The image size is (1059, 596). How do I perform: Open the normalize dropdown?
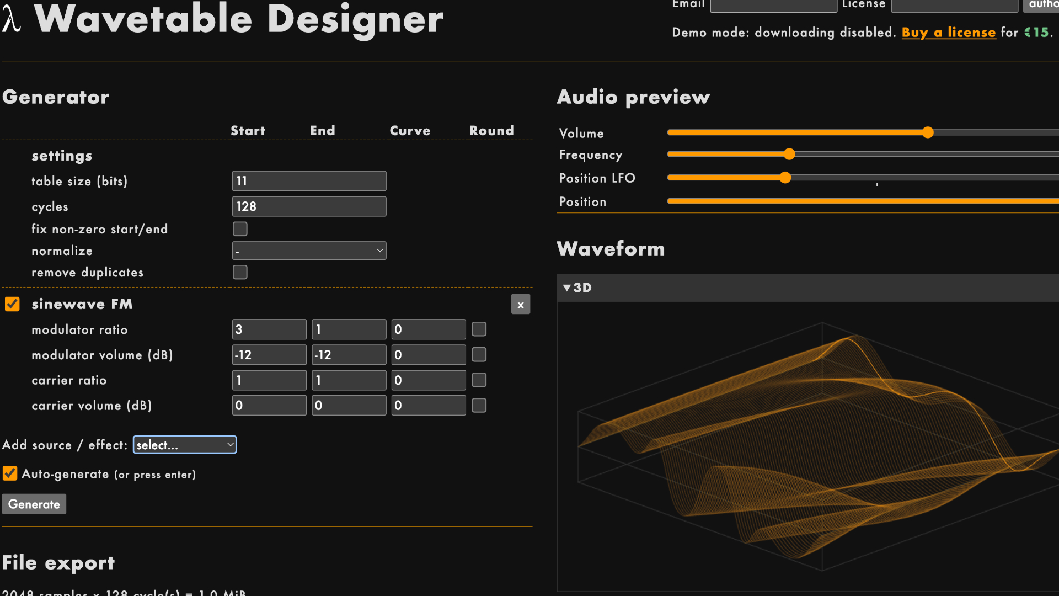309,251
